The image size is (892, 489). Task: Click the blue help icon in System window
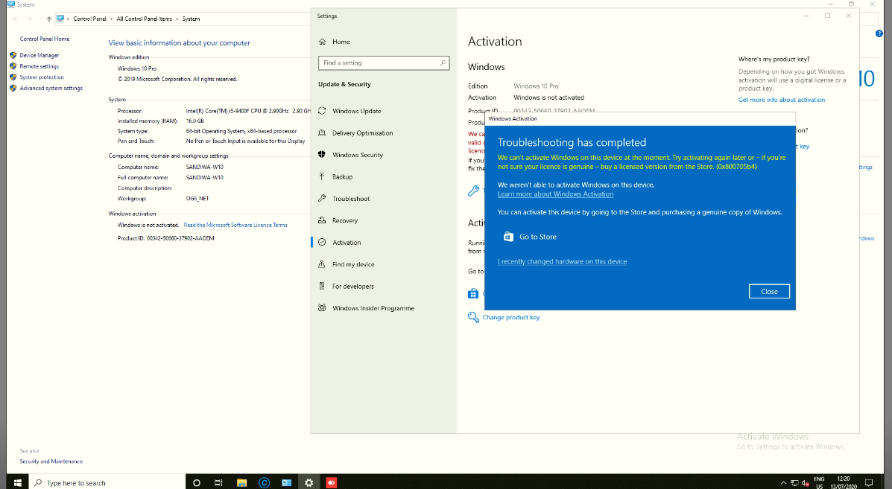[x=879, y=33]
